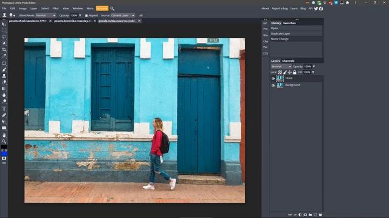Open the Blog link
The width and height of the screenshot is (389, 218).
point(303,8)
